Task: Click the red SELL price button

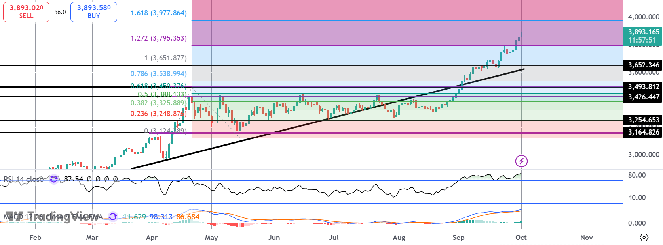Action: (x=26, y=12)
